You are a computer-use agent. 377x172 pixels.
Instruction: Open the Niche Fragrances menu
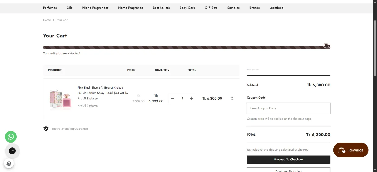(95, 8)
